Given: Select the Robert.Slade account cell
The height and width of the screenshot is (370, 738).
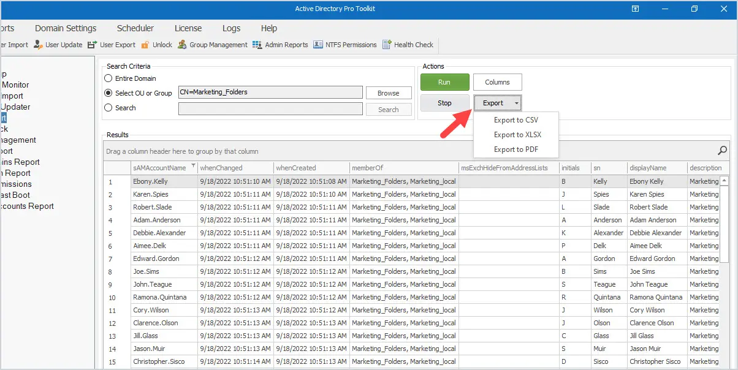Looking at the screenshot, I should click(x=164, y=207).
